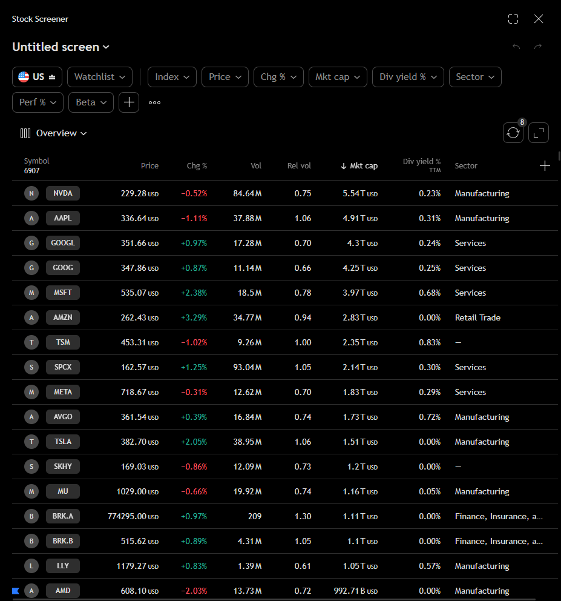Click the +3.29% change value

click(x=194, y=317)
